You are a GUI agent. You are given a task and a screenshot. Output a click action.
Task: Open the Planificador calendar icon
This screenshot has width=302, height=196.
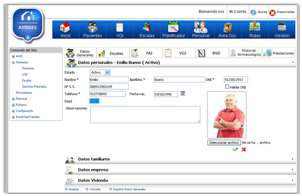(173, 27)
